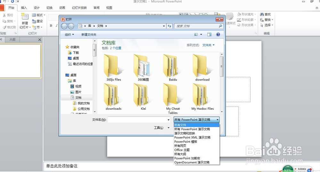Click the 搜索 文档 search box
The width and height of the screenshot is (320, 172).
point(196,26)
